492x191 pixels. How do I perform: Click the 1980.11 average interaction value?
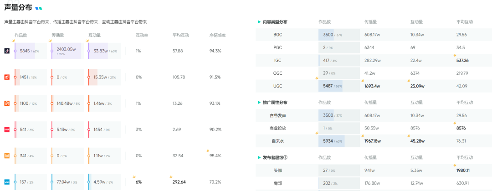pyautogui.click(x=463, y=170)
